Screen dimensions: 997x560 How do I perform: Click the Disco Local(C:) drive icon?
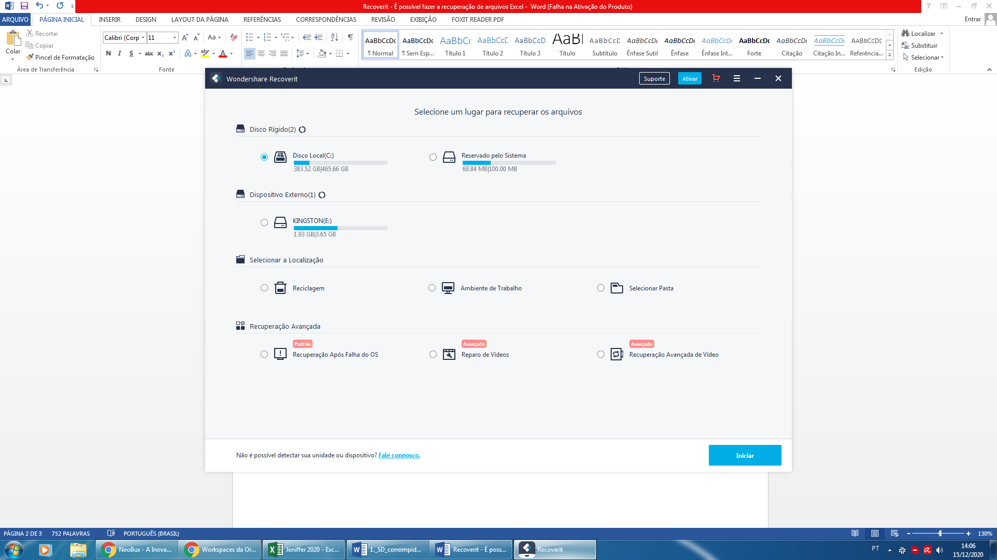[x=280, y=157]
